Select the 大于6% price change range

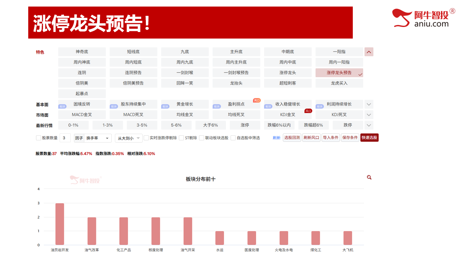[211, 125]
